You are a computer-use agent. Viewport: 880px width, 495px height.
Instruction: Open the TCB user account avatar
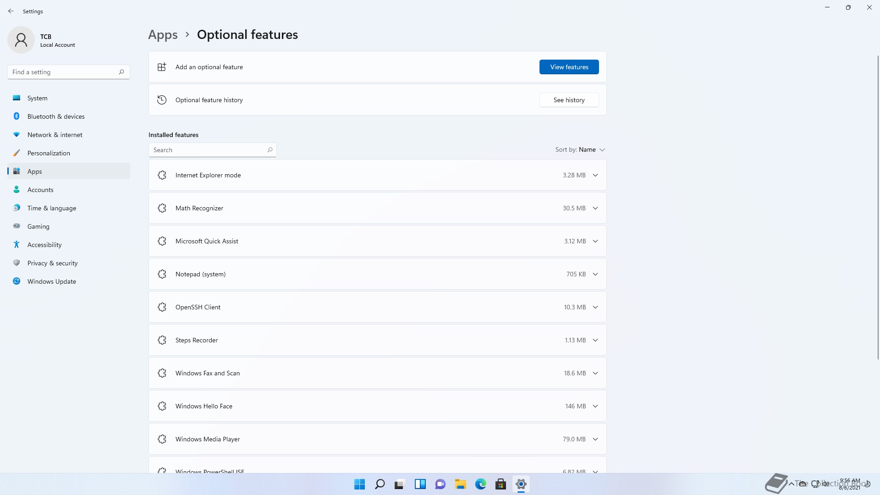click(x=21, y=40)
